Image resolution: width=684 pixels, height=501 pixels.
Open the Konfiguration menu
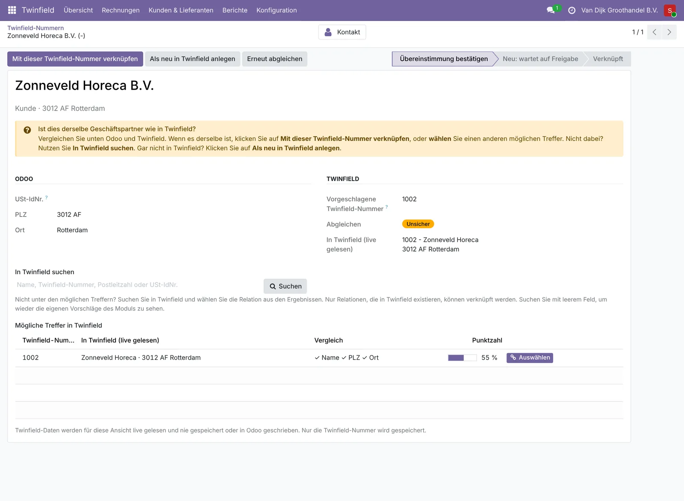tap(277, 10)
